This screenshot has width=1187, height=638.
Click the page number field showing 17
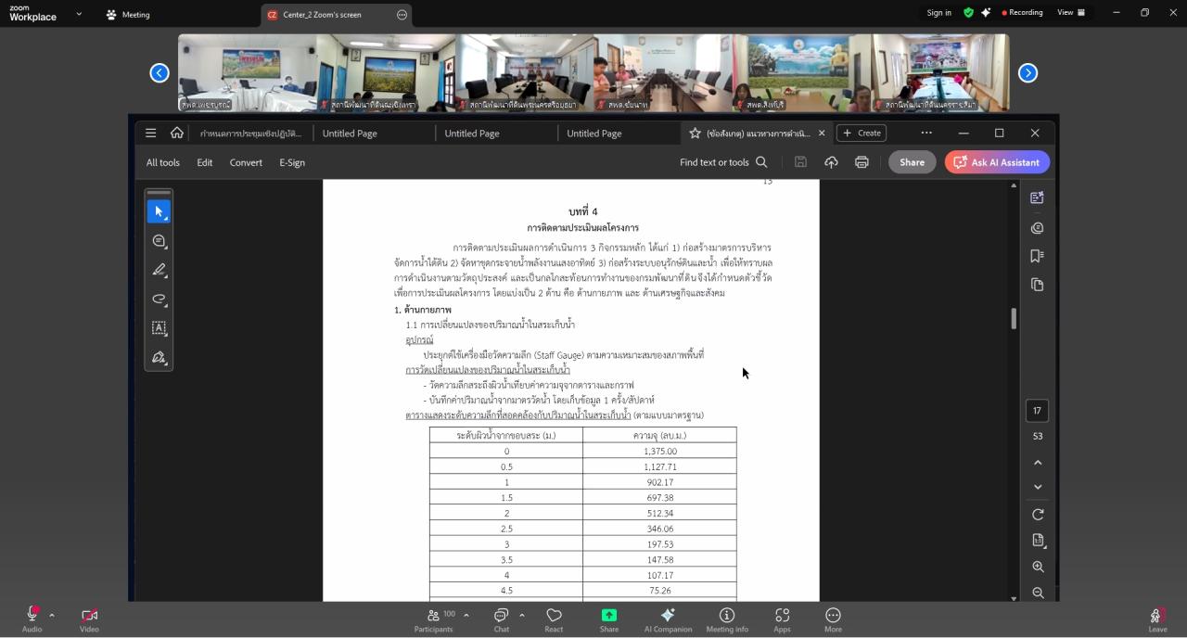click(x=1037, y=410)
